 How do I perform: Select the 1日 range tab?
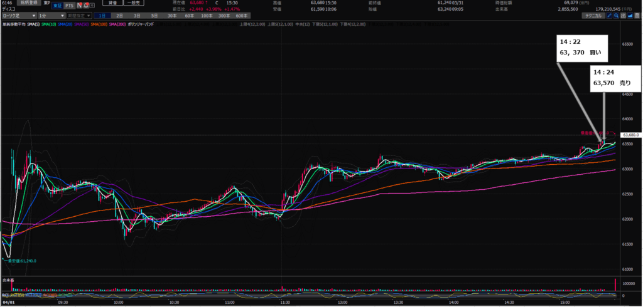(102, 15)
